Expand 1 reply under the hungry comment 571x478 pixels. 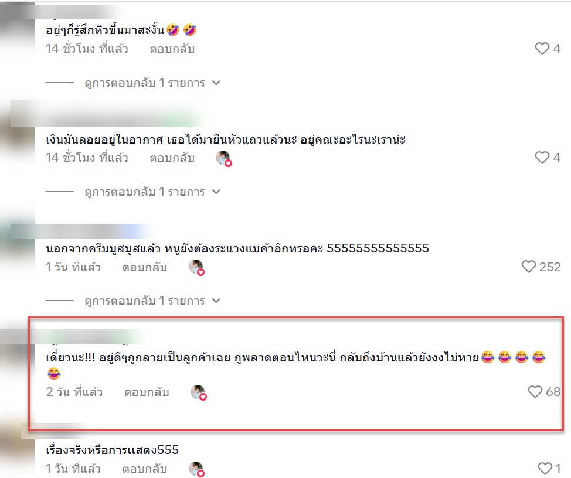152,83
